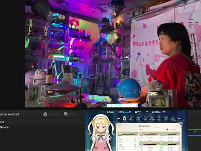Click the 'source selected' status text

click(10, 114)
